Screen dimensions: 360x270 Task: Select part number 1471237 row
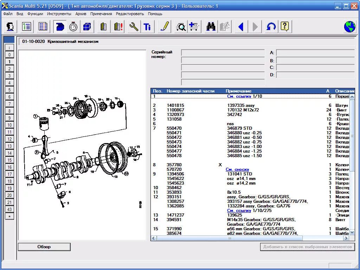point(250,215)
